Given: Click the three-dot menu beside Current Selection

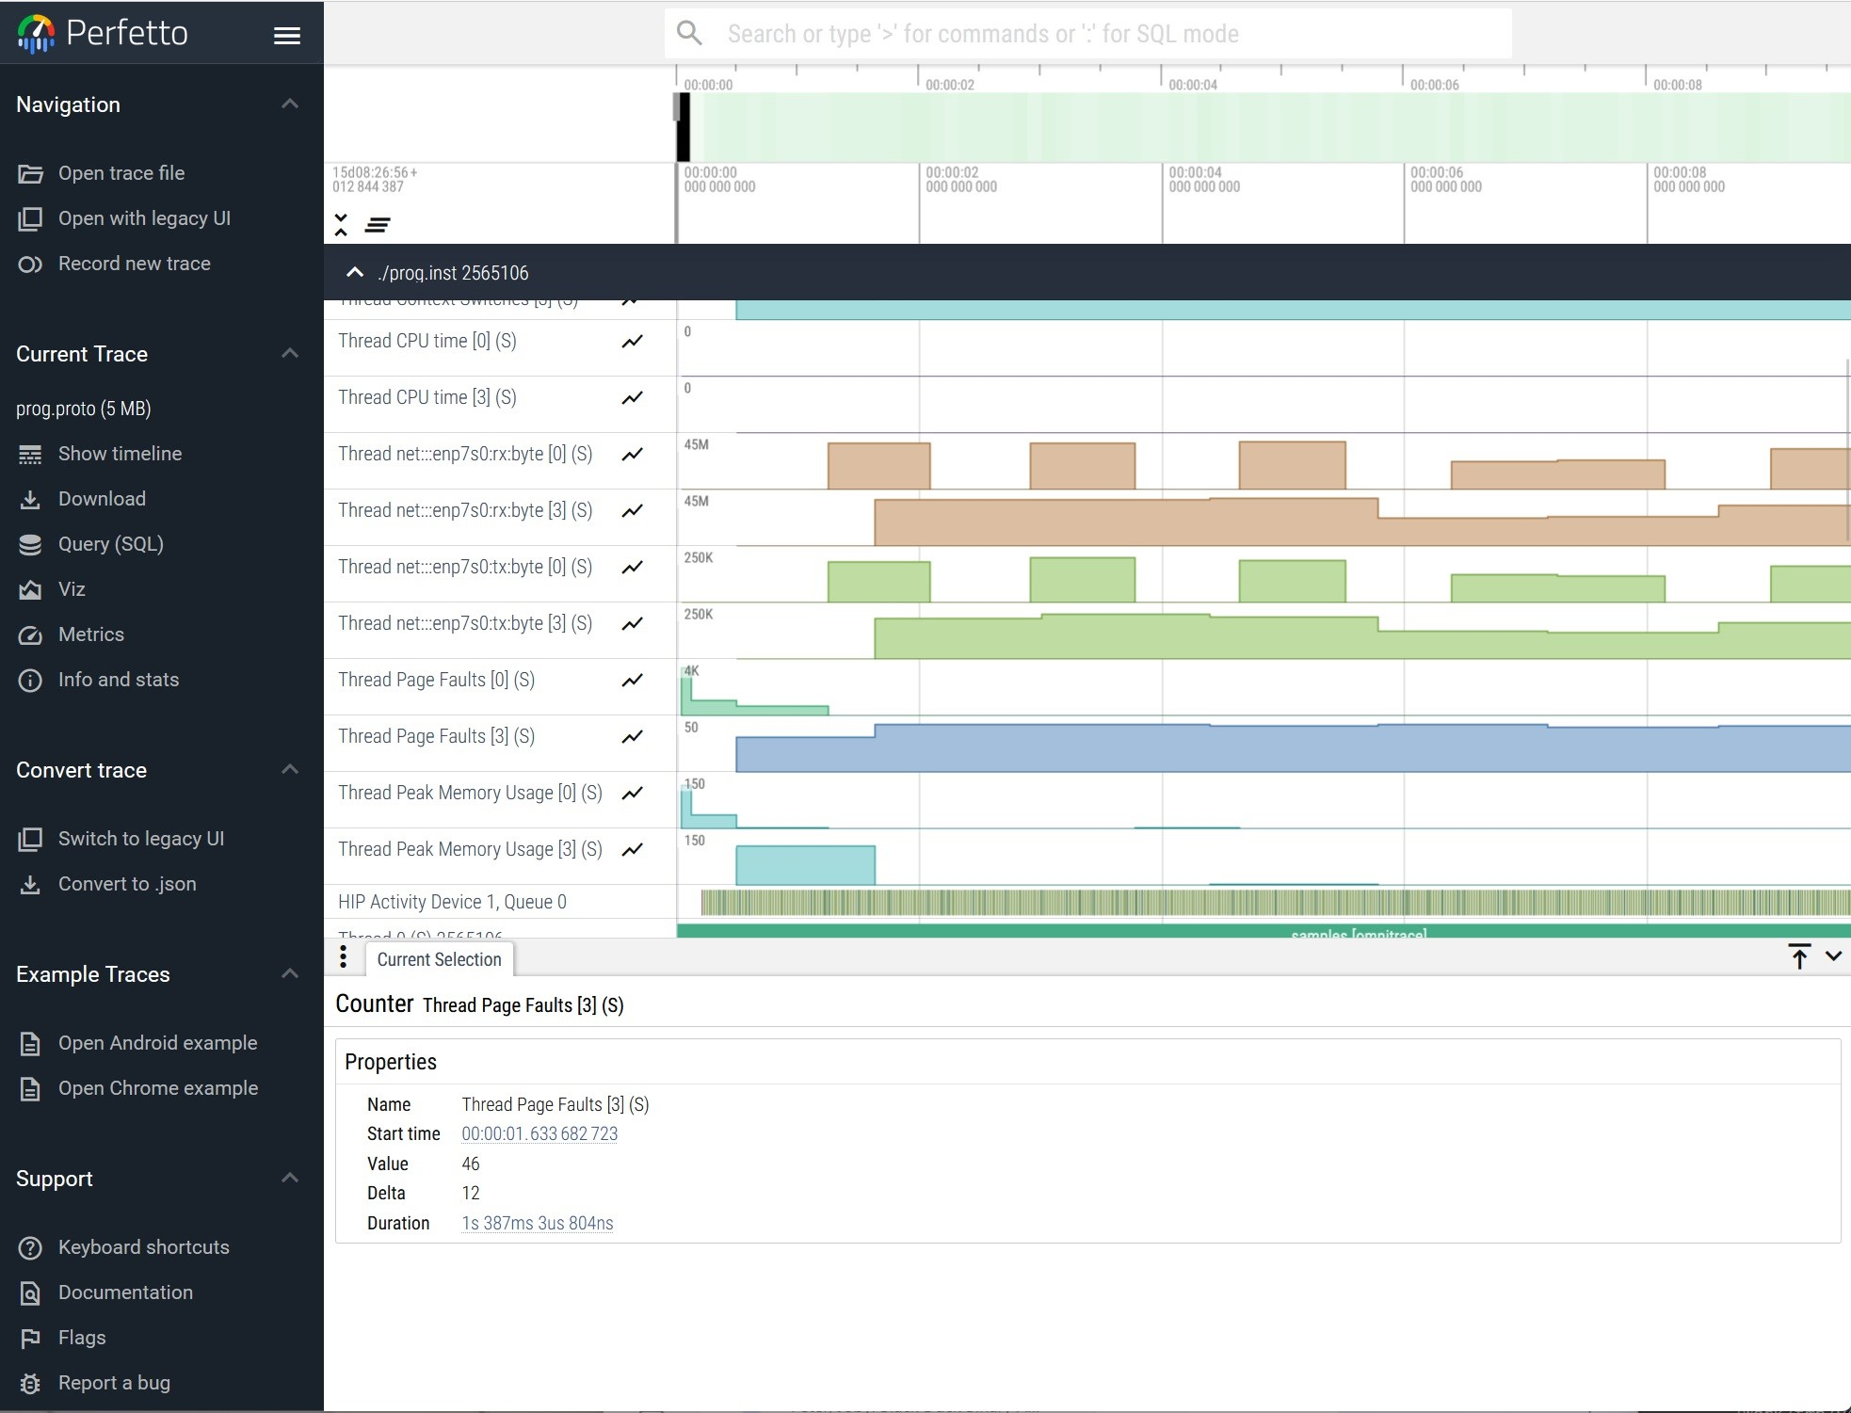Looking at the screenshot, I should [x=343, y=958].
